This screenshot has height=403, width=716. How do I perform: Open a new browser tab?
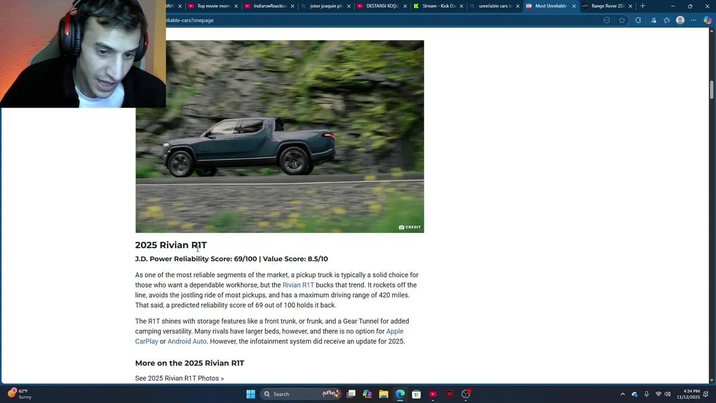click(x=643, y=6)
